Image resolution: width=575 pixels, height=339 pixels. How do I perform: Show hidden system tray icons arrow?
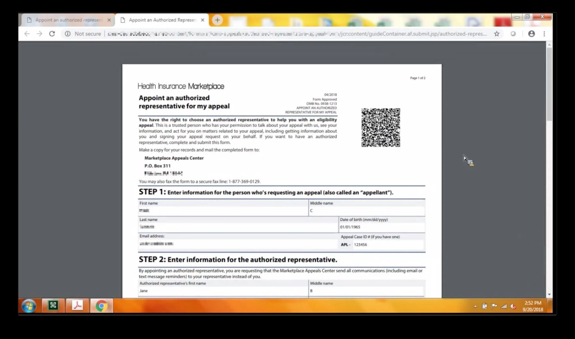point(475,306)
